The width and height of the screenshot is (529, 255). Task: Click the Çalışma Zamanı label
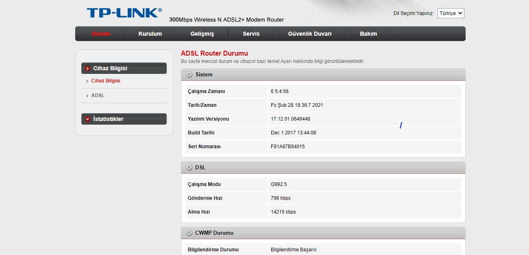(x=206, y=91)
